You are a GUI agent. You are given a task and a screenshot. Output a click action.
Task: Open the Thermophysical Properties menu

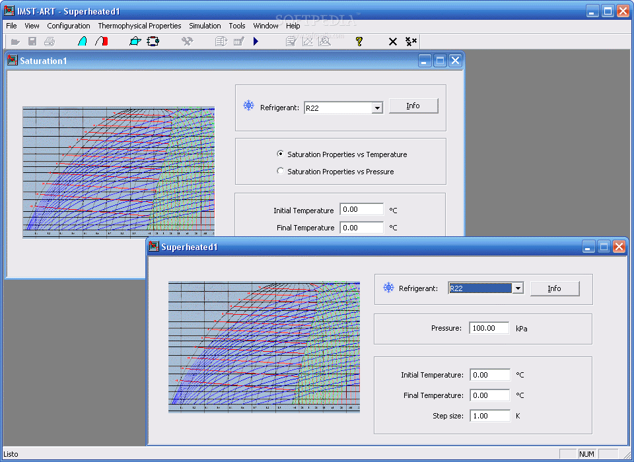coord(139,26)
